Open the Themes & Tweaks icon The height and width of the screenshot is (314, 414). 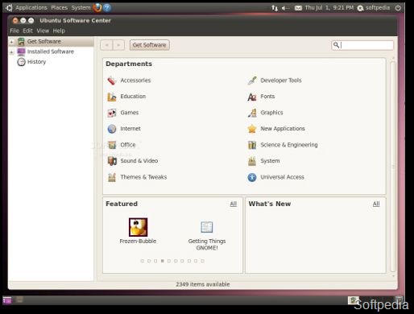tap(112, 177)
